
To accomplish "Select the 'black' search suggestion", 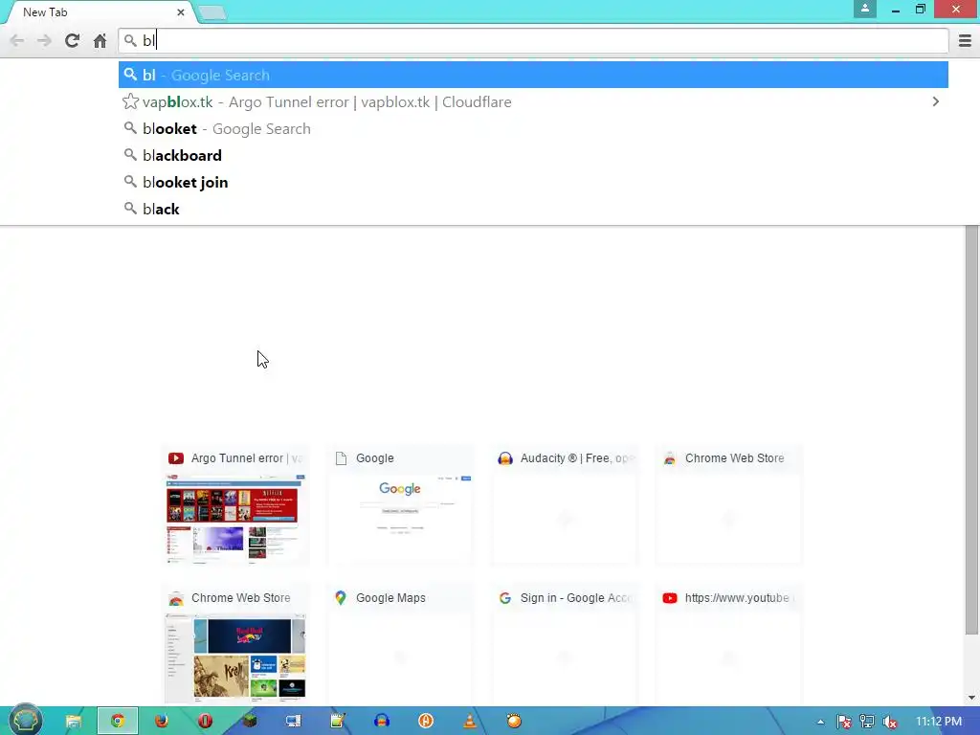I will pos(533,210).
